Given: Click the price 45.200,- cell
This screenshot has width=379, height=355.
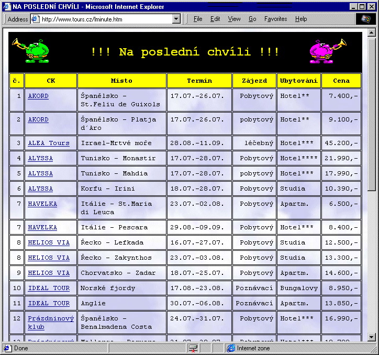Looking at the screenshot, I should 341,143.
